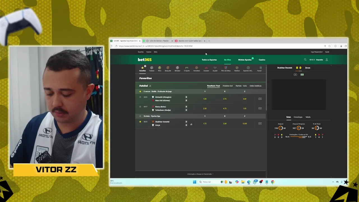
Task: Select the Tênis de Mesa icon
Action: [x=226, y=69]
